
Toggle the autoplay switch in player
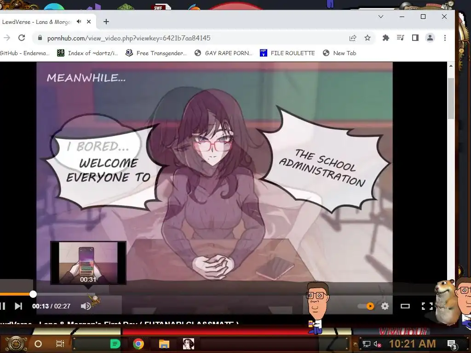366,306
